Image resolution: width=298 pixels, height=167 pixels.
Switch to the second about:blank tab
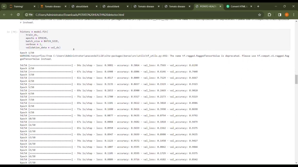pos(113,6)
